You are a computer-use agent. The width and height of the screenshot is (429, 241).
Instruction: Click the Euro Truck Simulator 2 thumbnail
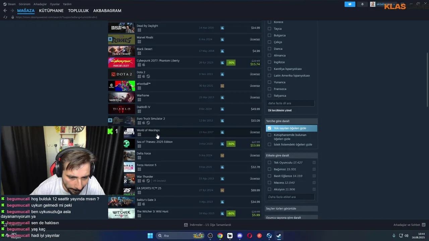pyautogui.click(x=121, y=120)
